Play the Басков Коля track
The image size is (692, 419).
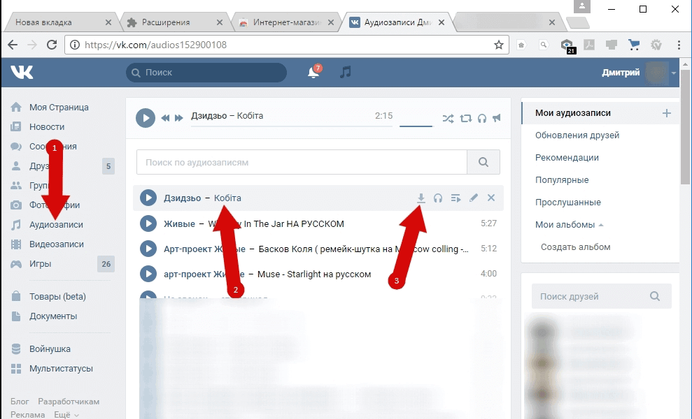[148, 249]
